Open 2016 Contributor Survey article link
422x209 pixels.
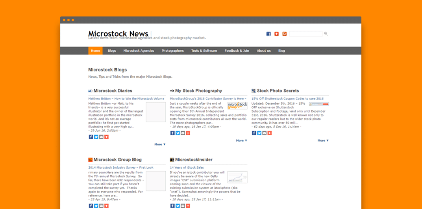point(208,98)
